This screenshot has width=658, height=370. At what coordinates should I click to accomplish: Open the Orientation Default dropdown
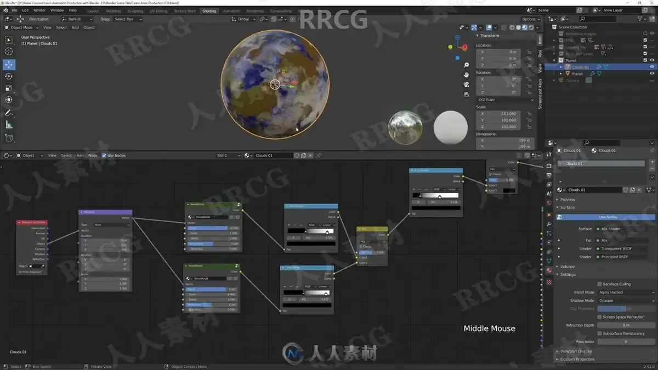click(x=78, y=19)
